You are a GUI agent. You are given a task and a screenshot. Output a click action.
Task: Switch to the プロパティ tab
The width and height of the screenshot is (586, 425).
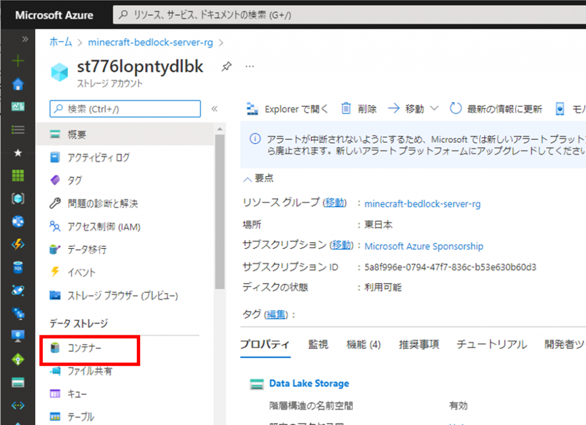tap(265, 344)
